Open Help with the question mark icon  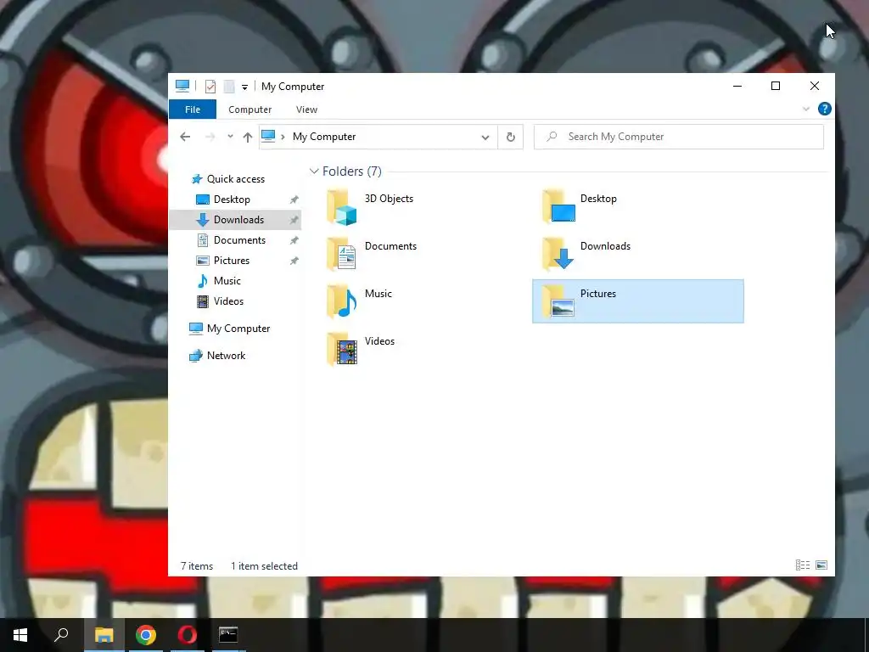click(x=825, y=110)
